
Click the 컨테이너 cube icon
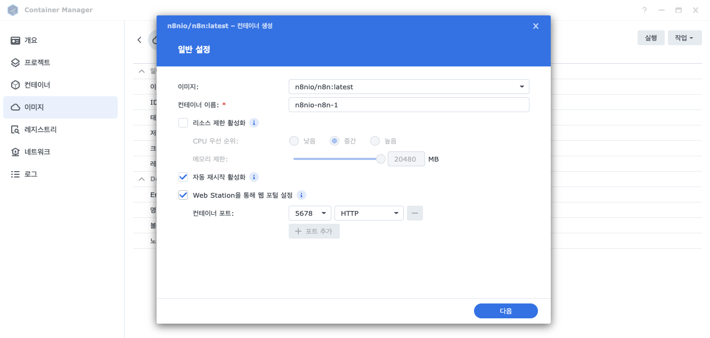click(15, 85)
